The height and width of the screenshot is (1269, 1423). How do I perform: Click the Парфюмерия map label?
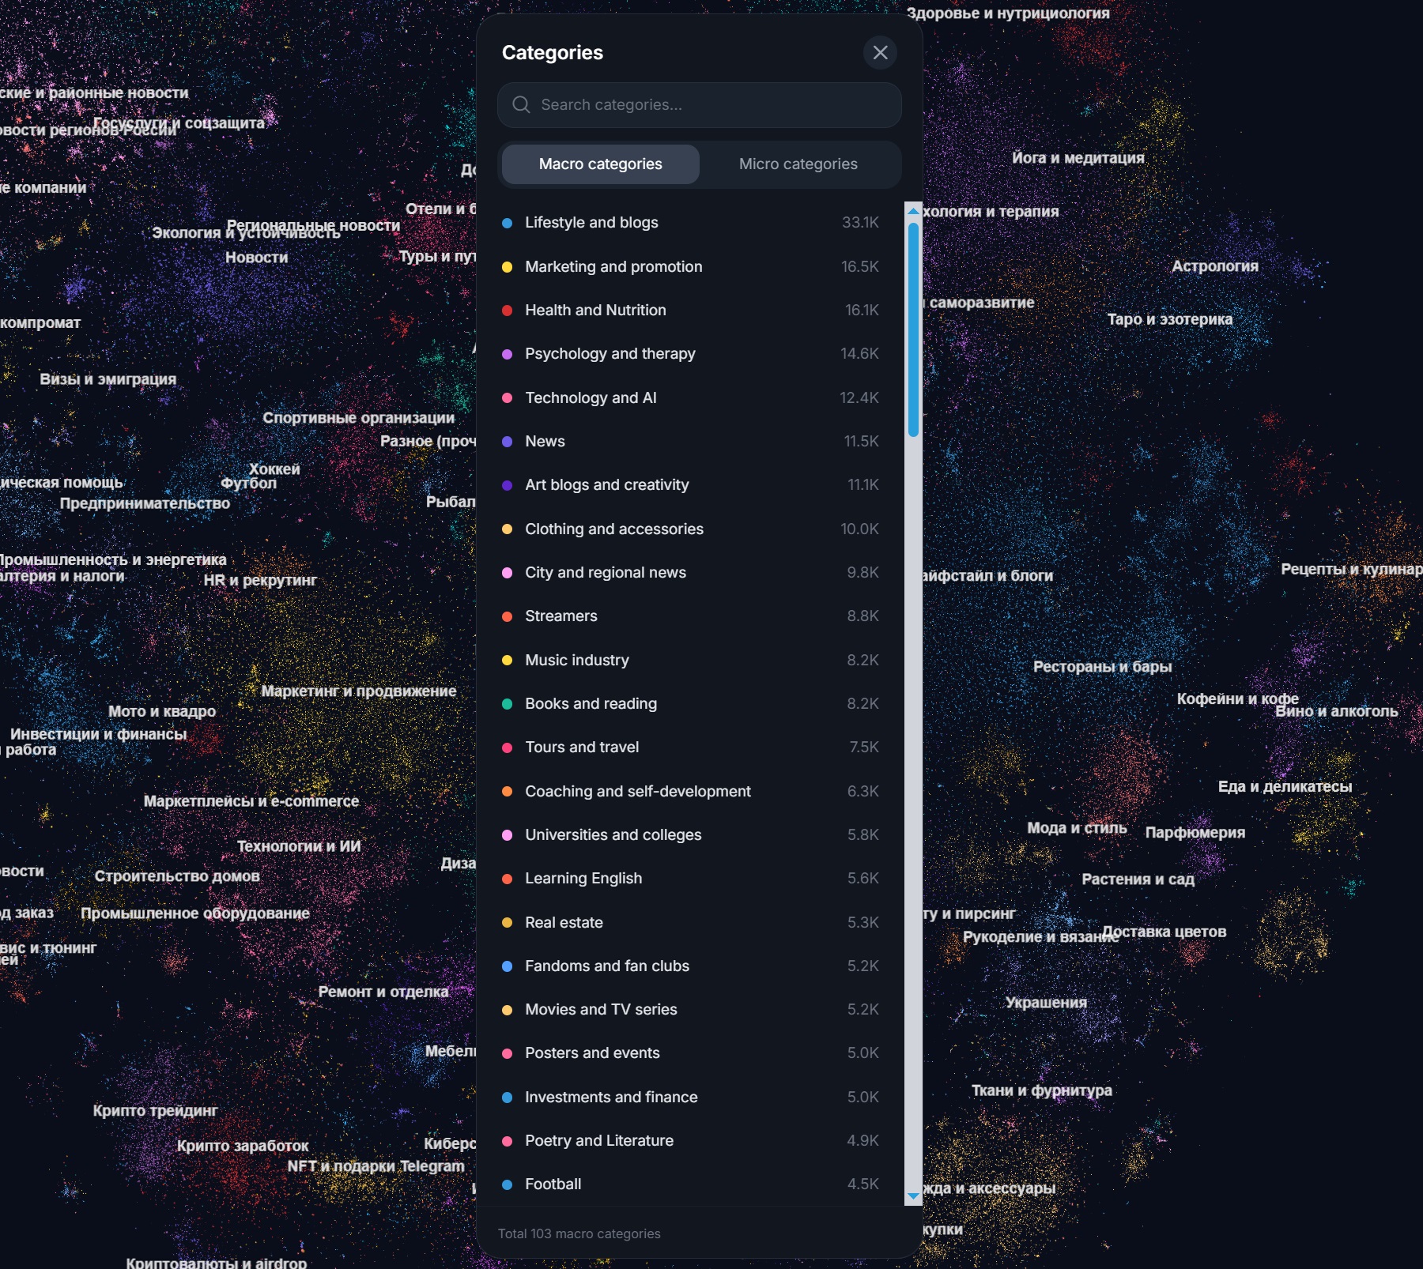(x=1195, y=833)
